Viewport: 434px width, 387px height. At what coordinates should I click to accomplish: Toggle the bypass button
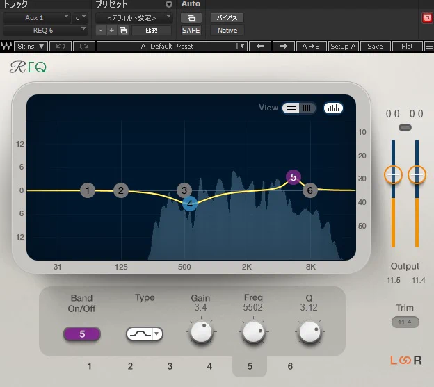coord(227,18)
